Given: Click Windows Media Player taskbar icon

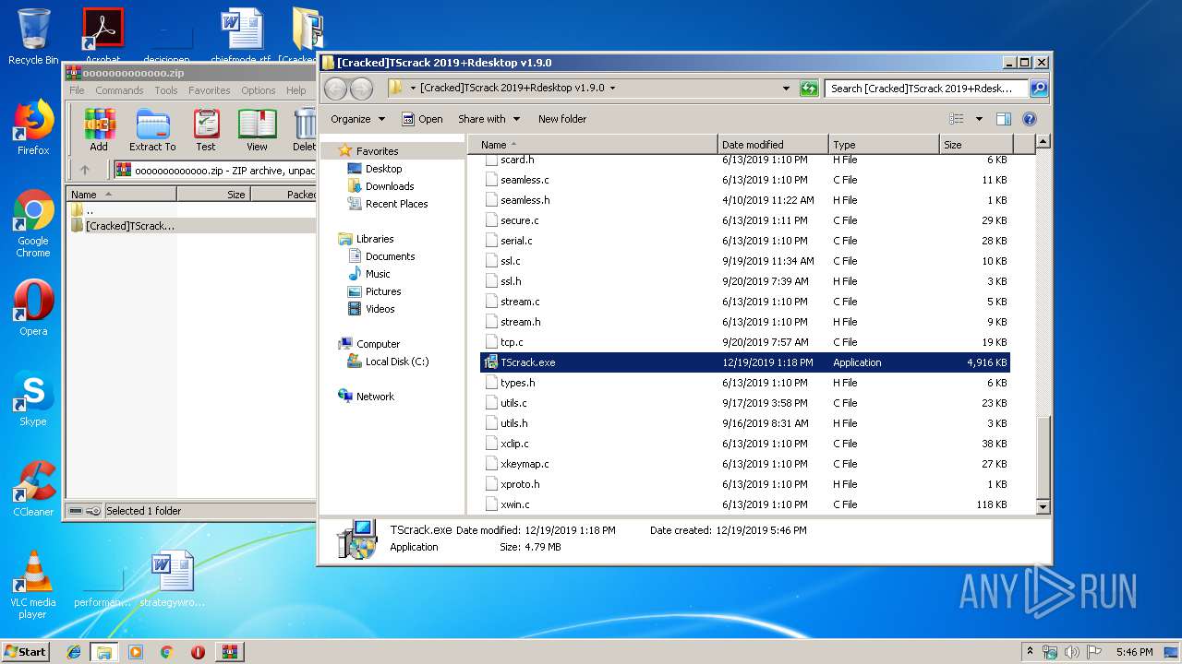Looking at the screenshot, I should click(136, 652).
